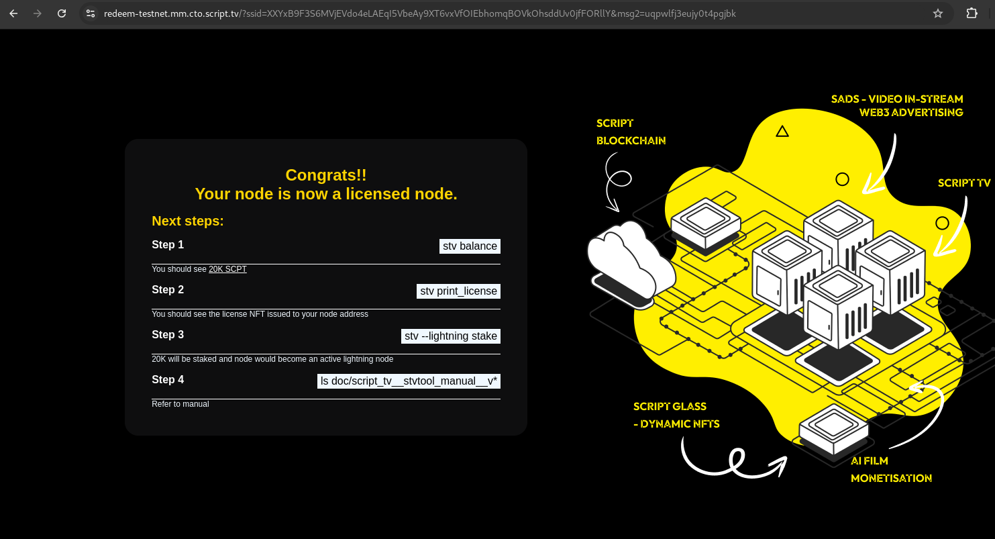The height and width of the screenshot is (539, 995).
Task: Select the 'stv balance' command box
Action: point(470,246)
